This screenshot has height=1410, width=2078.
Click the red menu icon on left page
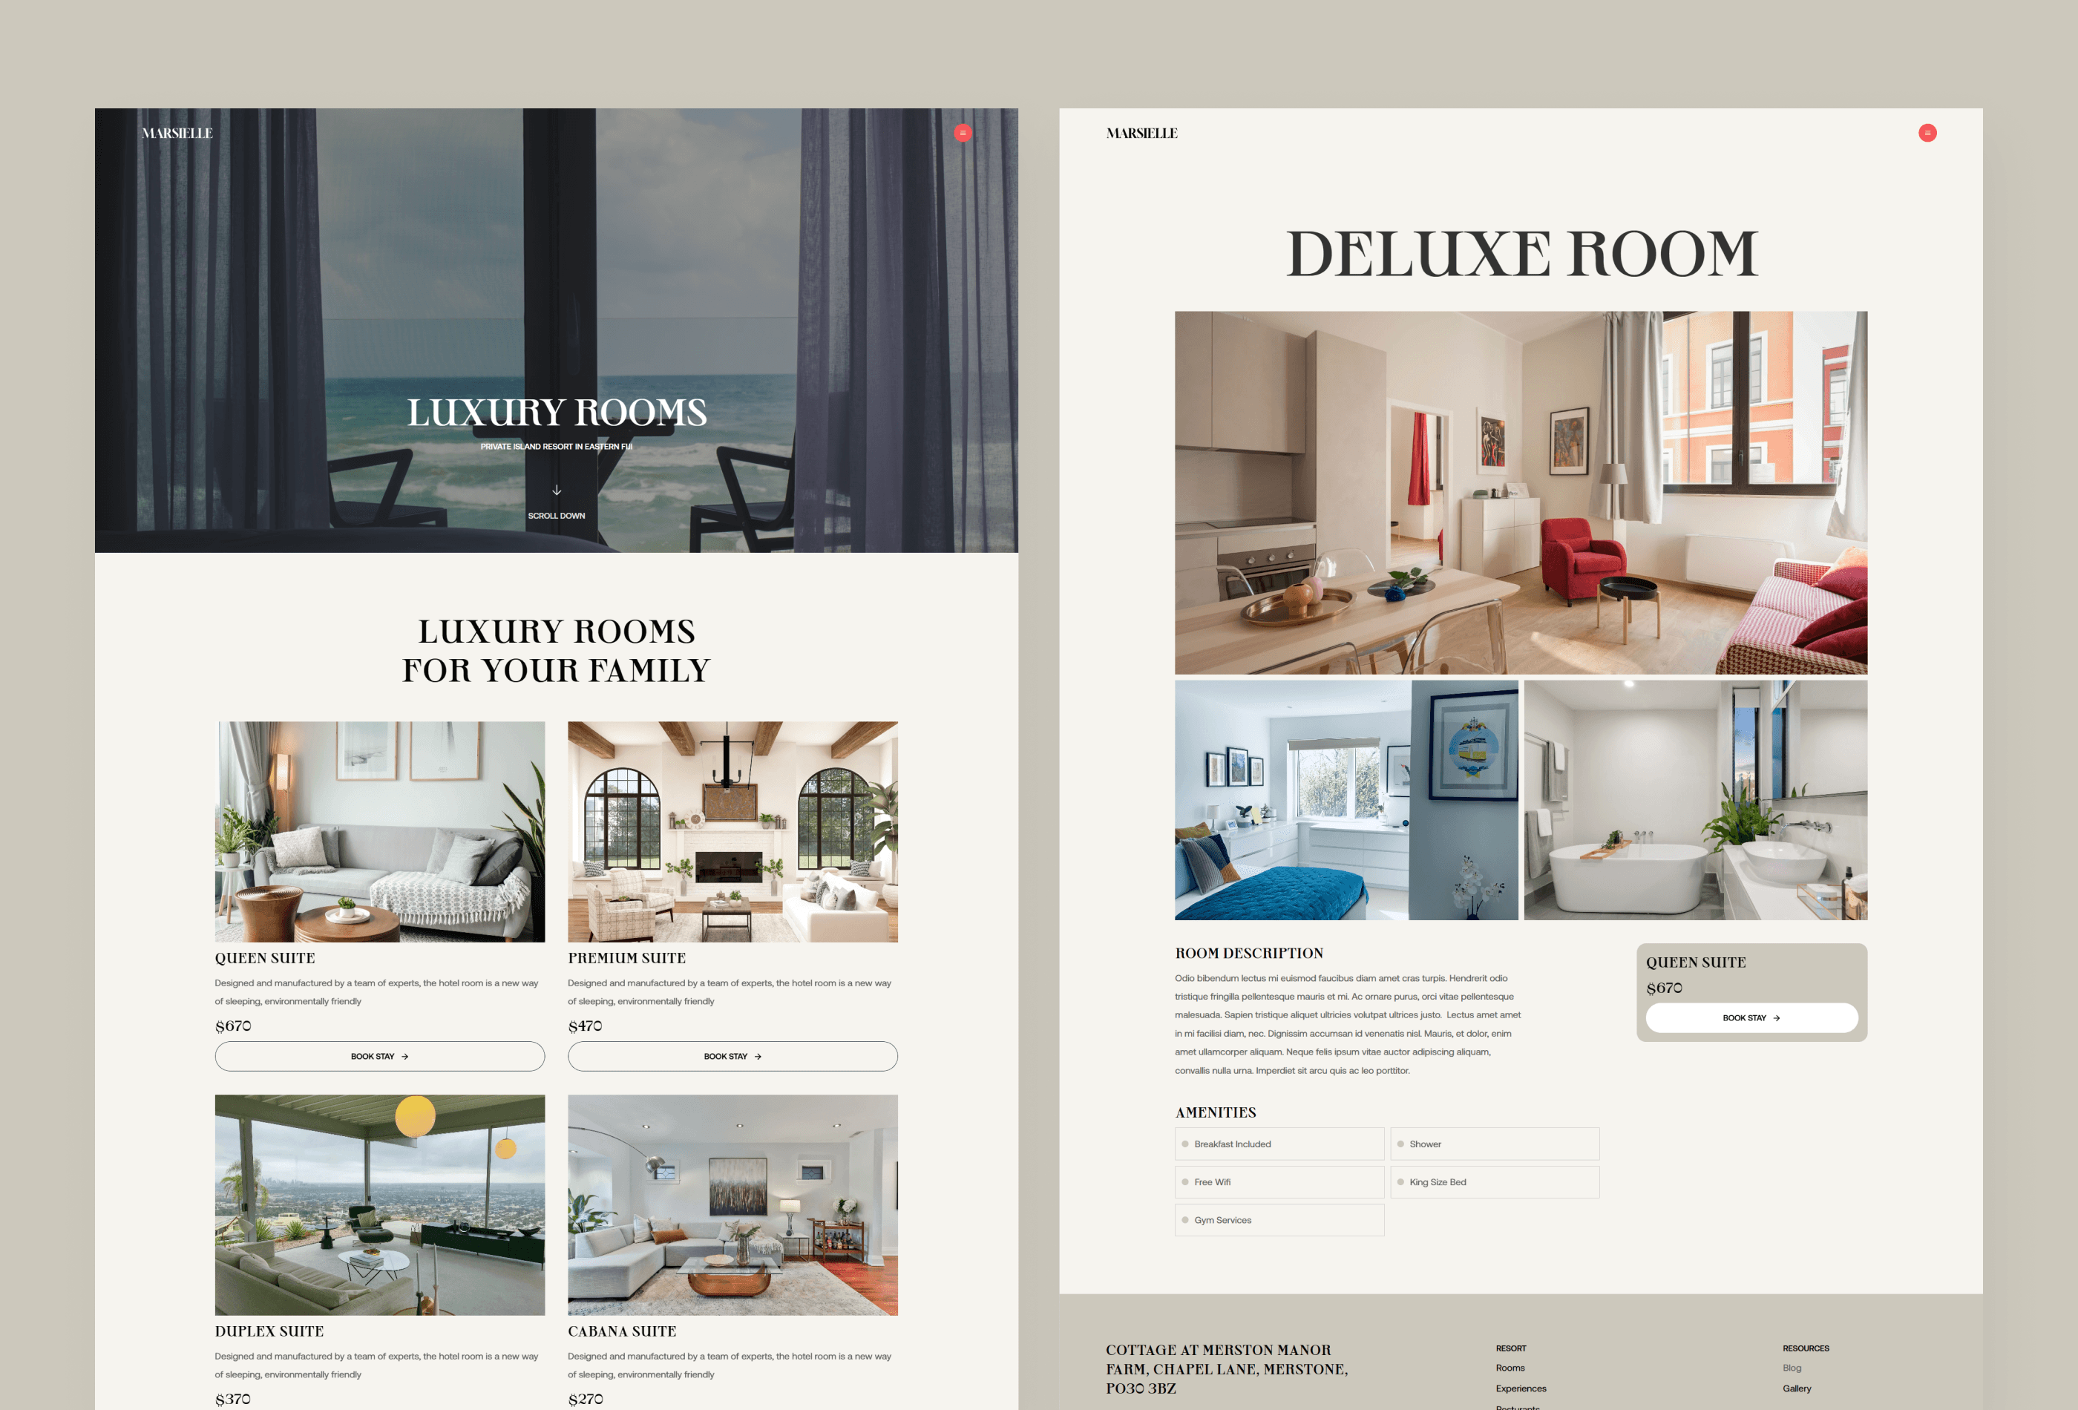(963, 132)
